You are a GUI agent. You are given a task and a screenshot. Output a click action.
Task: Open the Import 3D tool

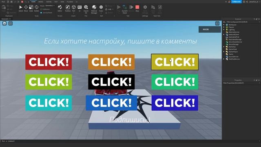pyautogui.click(x=86, y=9)
